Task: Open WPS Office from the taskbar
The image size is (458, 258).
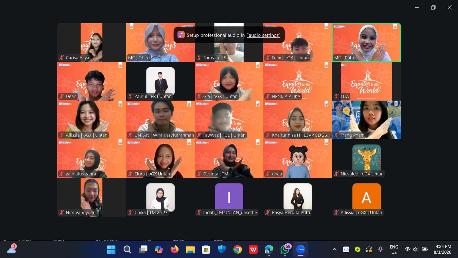Action: click(253, 249)
